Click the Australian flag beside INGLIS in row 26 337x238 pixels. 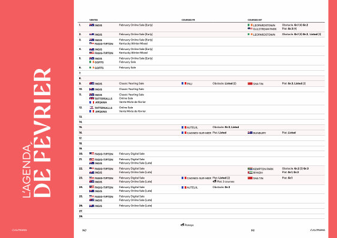coord(92,206)
